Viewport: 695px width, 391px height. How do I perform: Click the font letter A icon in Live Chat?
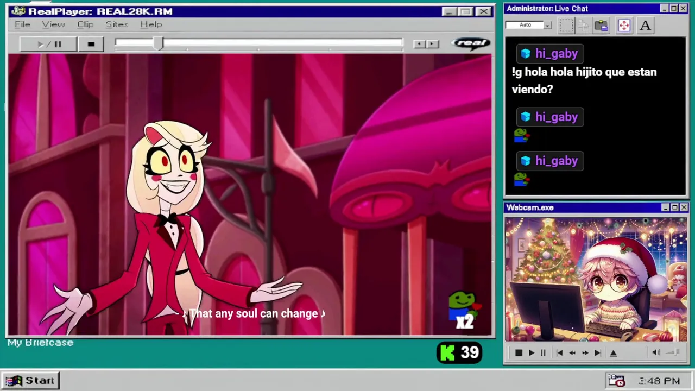pyautogui.click(x=645, y=25)
